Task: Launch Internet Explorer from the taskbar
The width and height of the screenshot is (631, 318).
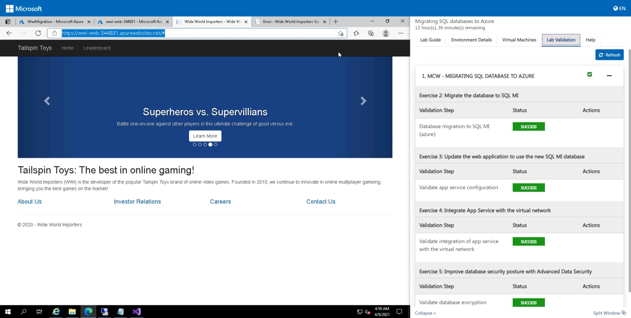Action: 56,312
